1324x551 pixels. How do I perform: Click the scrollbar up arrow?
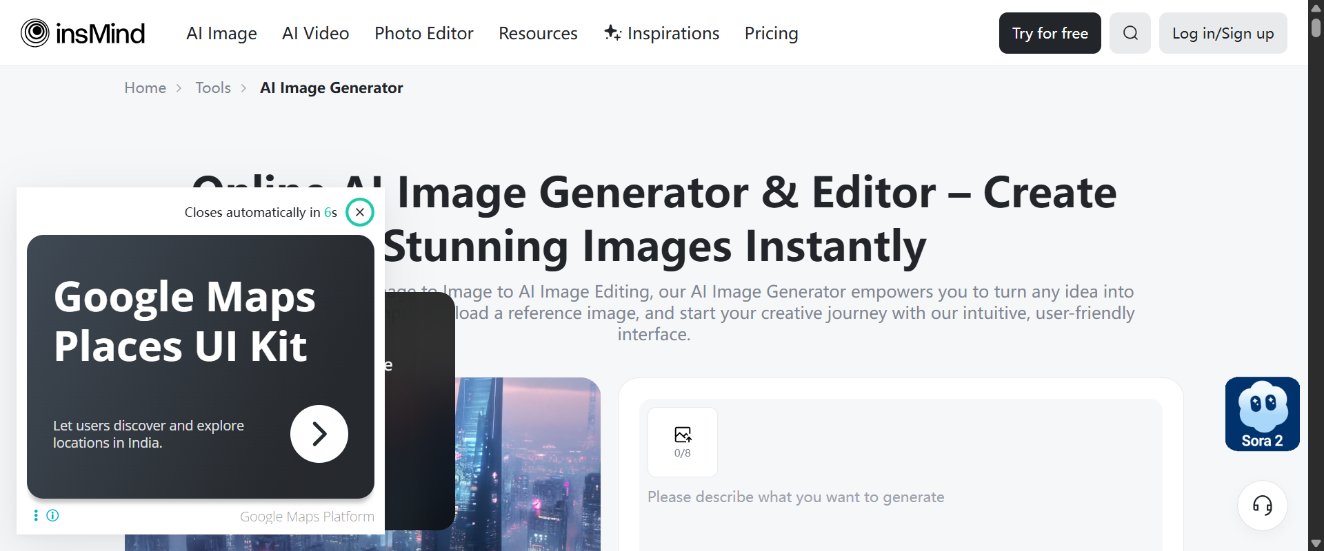coord(1316,8)
